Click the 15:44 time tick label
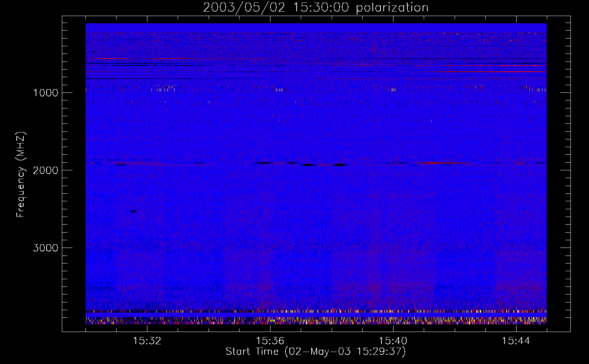 516,341
